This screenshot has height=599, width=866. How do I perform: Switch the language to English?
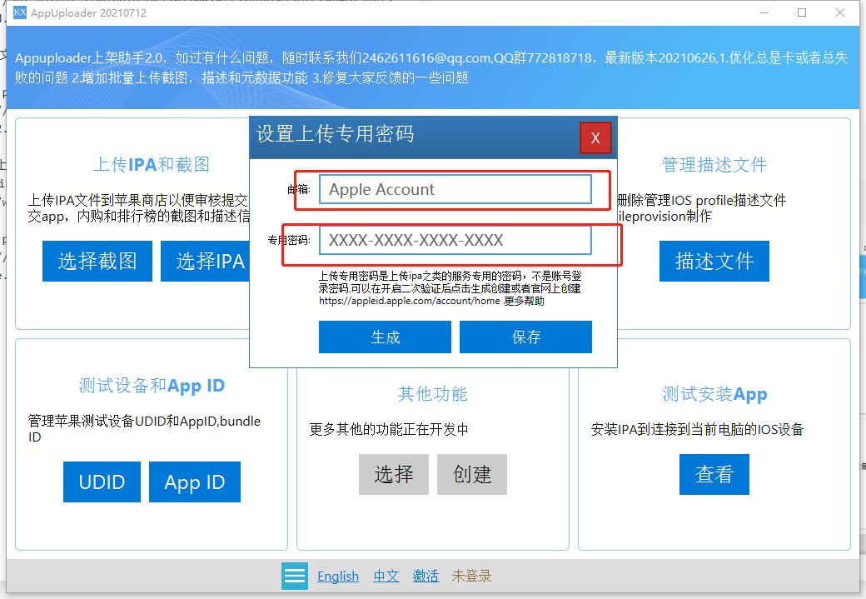coord(338,577)
